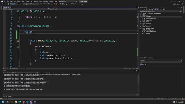185x104 pixels.
Task: Toggle Word Wrap in Output panel
Action: (x=49, y=73)
